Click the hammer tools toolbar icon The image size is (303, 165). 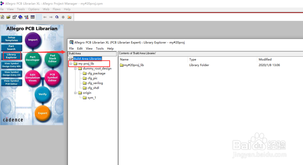26,17
